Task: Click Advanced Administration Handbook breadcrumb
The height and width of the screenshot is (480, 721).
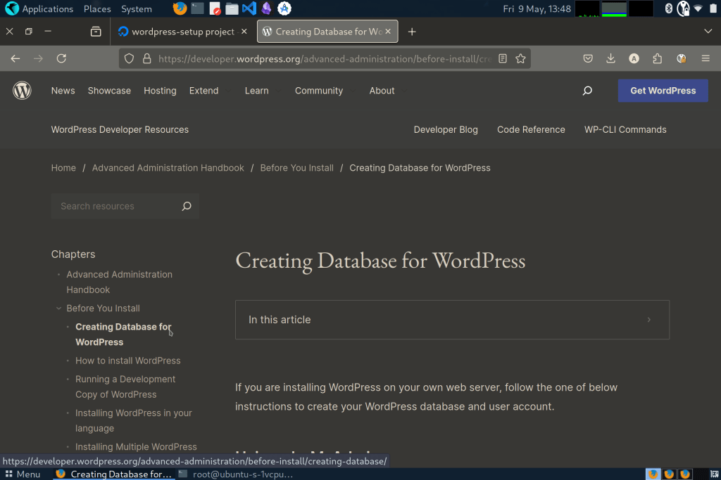Action: pos(168,168)
